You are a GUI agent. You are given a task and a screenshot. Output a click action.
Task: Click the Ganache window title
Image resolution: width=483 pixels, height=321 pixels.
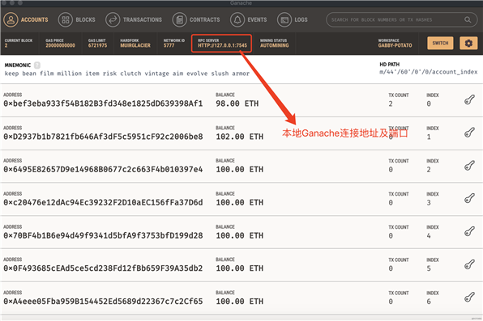click(x=241, y=3)
